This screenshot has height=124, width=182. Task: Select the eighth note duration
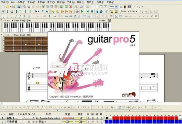tap(16, 16)
